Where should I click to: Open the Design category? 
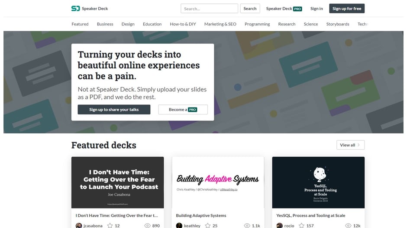click(128, 24)
